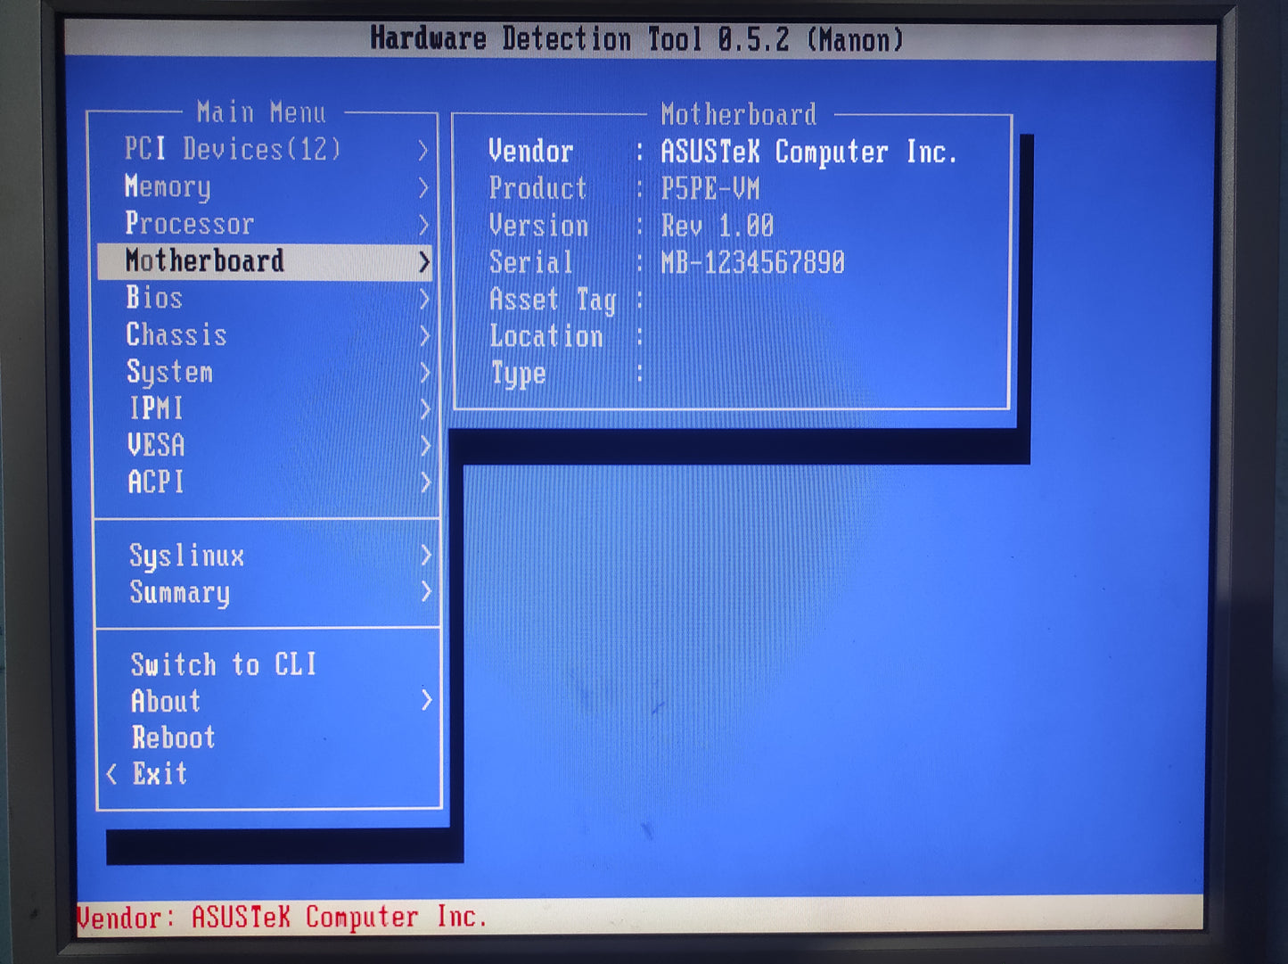
Task: Open the About submenu arrow
Action: 426,701
